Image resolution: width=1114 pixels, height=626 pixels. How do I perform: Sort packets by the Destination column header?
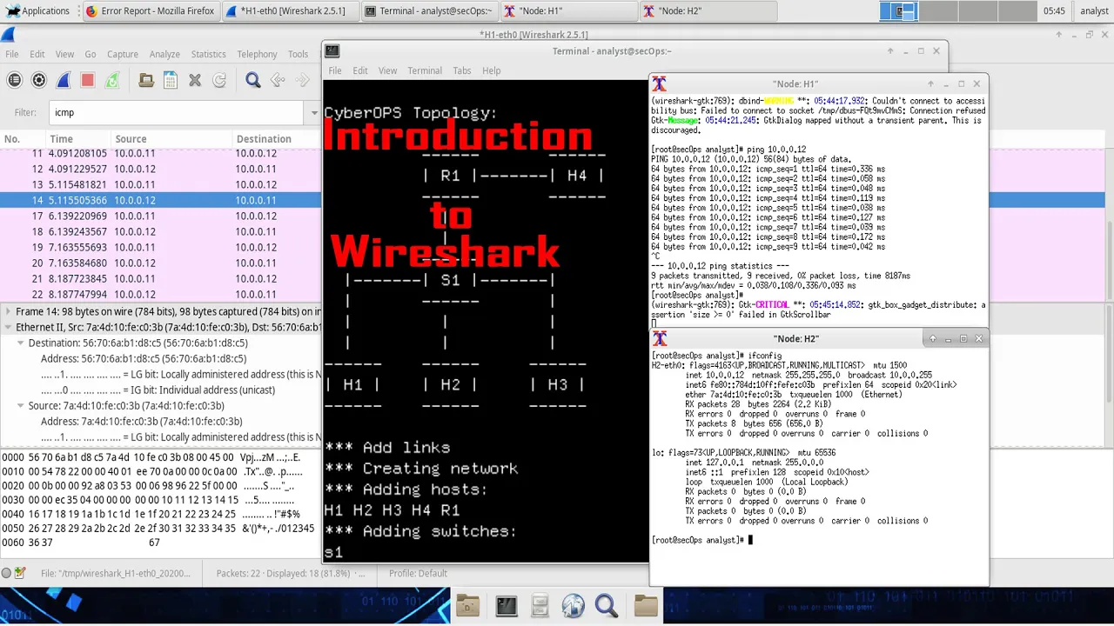coord(277,139)
